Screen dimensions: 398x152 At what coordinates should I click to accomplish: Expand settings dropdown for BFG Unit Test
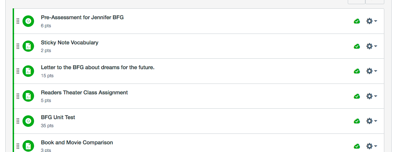click(x=371, y=121)
